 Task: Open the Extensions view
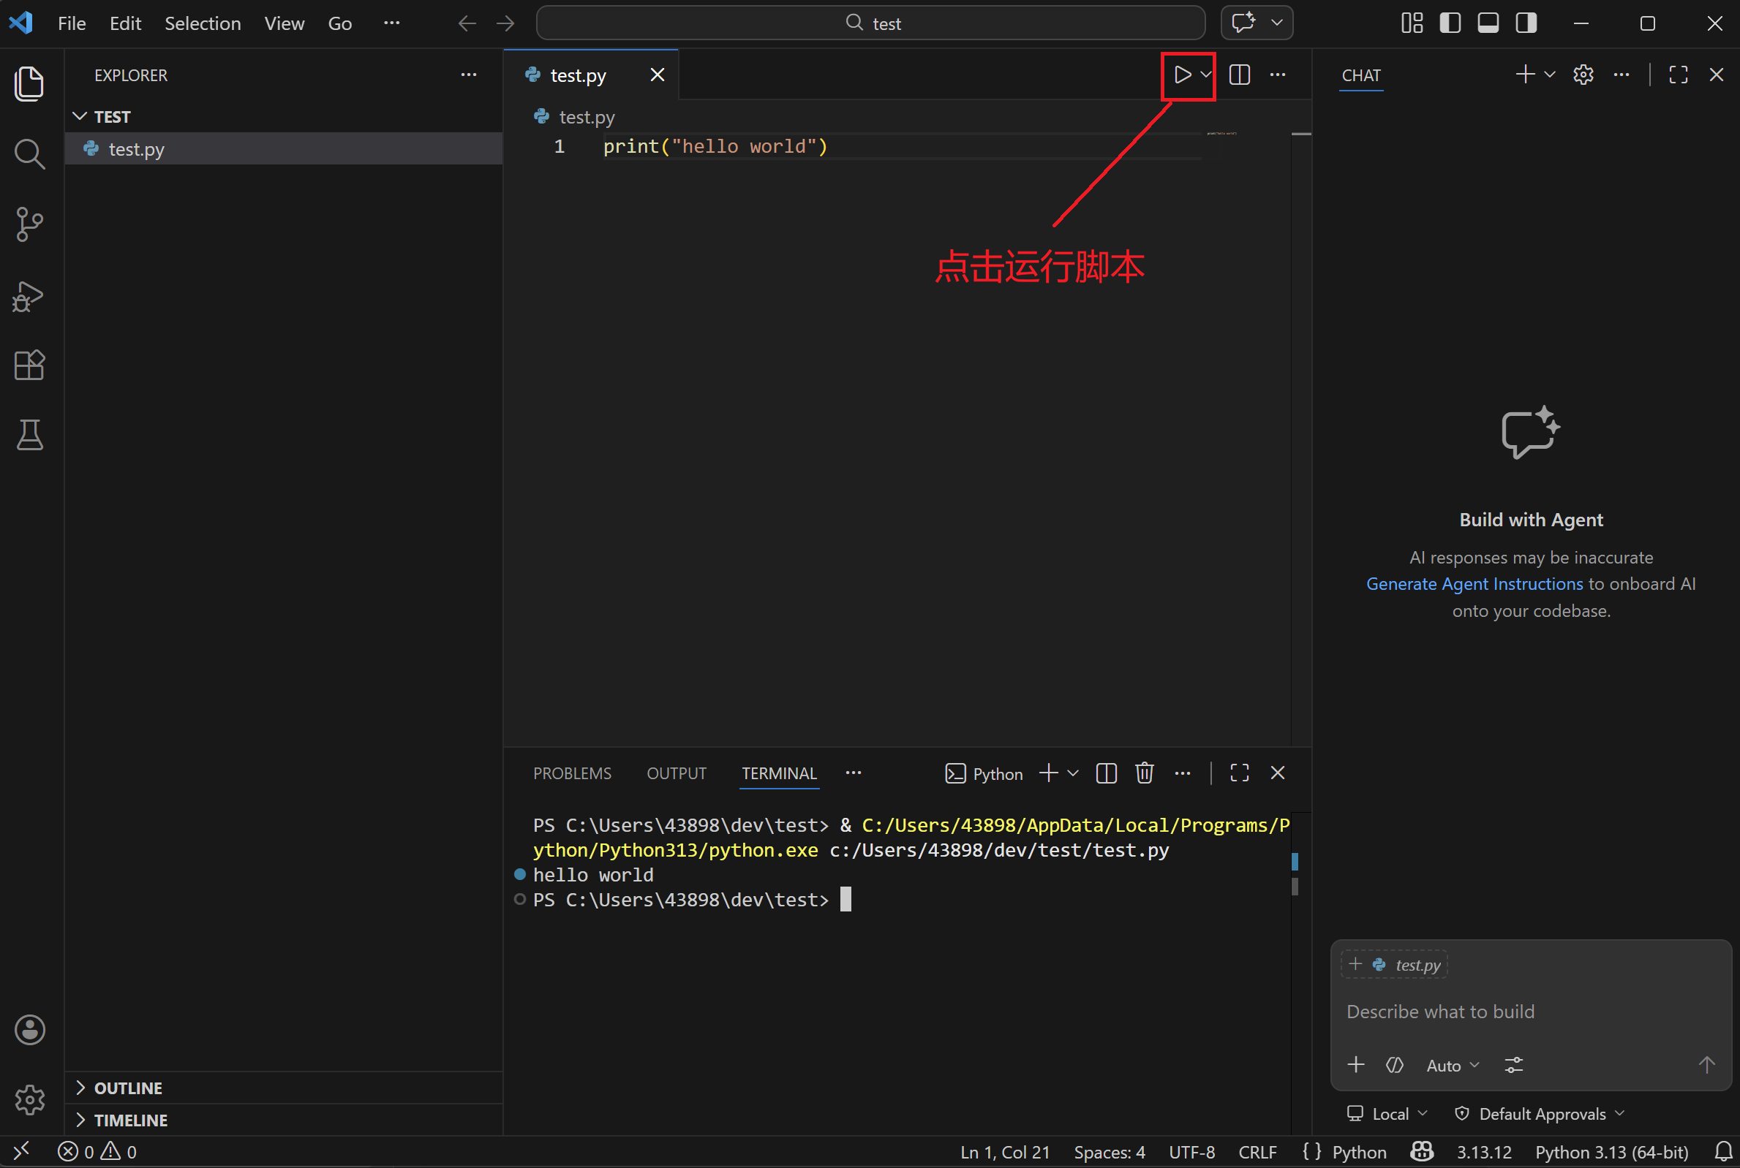tap(29, 365)
